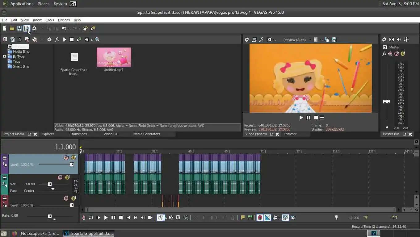This screenshot has height=237, width=420.
Task: Open the File menu
Action: pyautogui.click(x=5, y=20)
